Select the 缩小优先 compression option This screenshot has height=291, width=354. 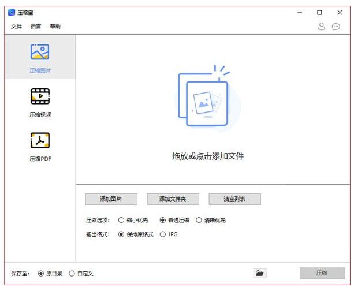(x=133, y=220)
